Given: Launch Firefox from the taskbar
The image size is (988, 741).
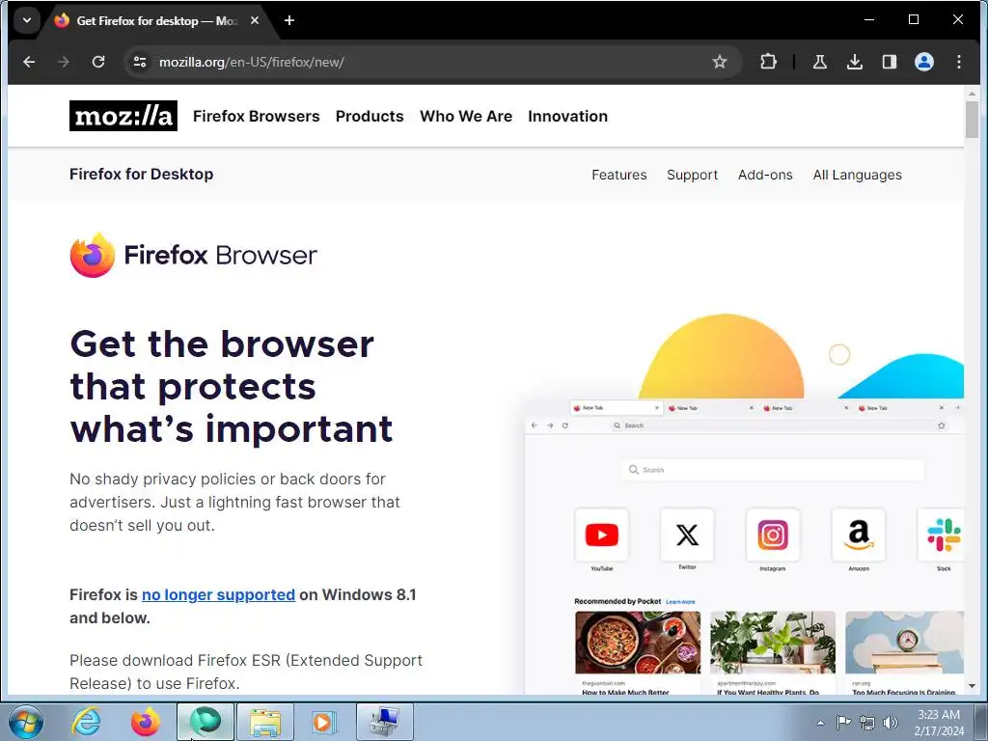Looking at the screenshot, I should 145,722.
